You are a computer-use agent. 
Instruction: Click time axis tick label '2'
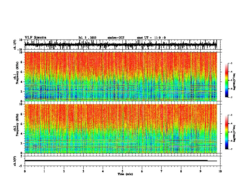click(64, 171)
